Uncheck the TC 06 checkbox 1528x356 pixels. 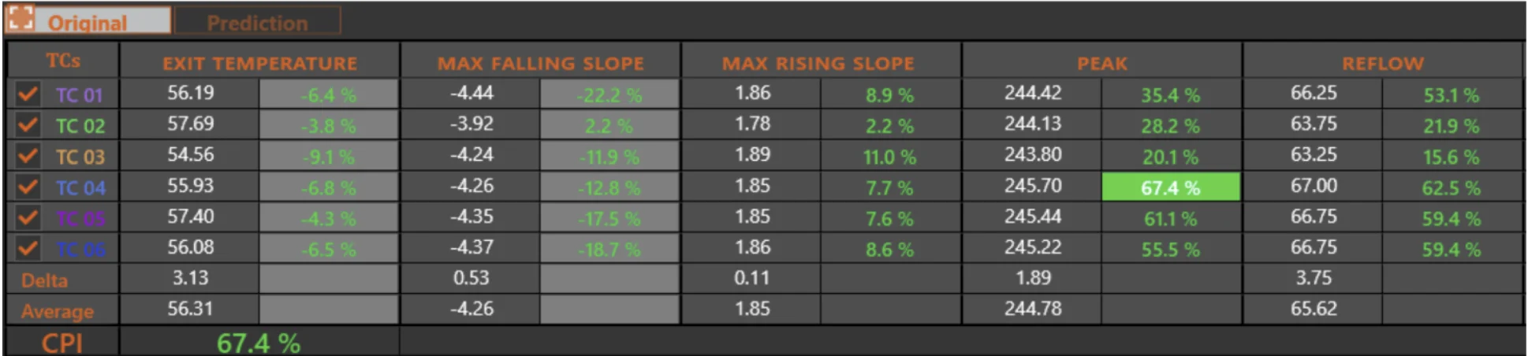(28, 249)
